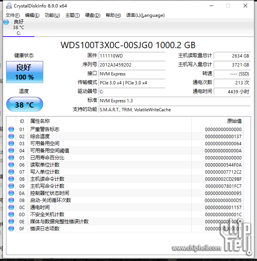Click status orb of row 07 写入单位计数
The image size is (257, 261).
[11, 172]
